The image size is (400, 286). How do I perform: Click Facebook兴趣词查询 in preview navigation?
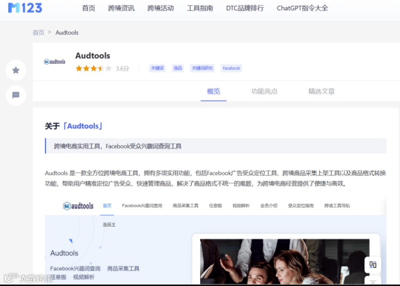click(142, 206)
